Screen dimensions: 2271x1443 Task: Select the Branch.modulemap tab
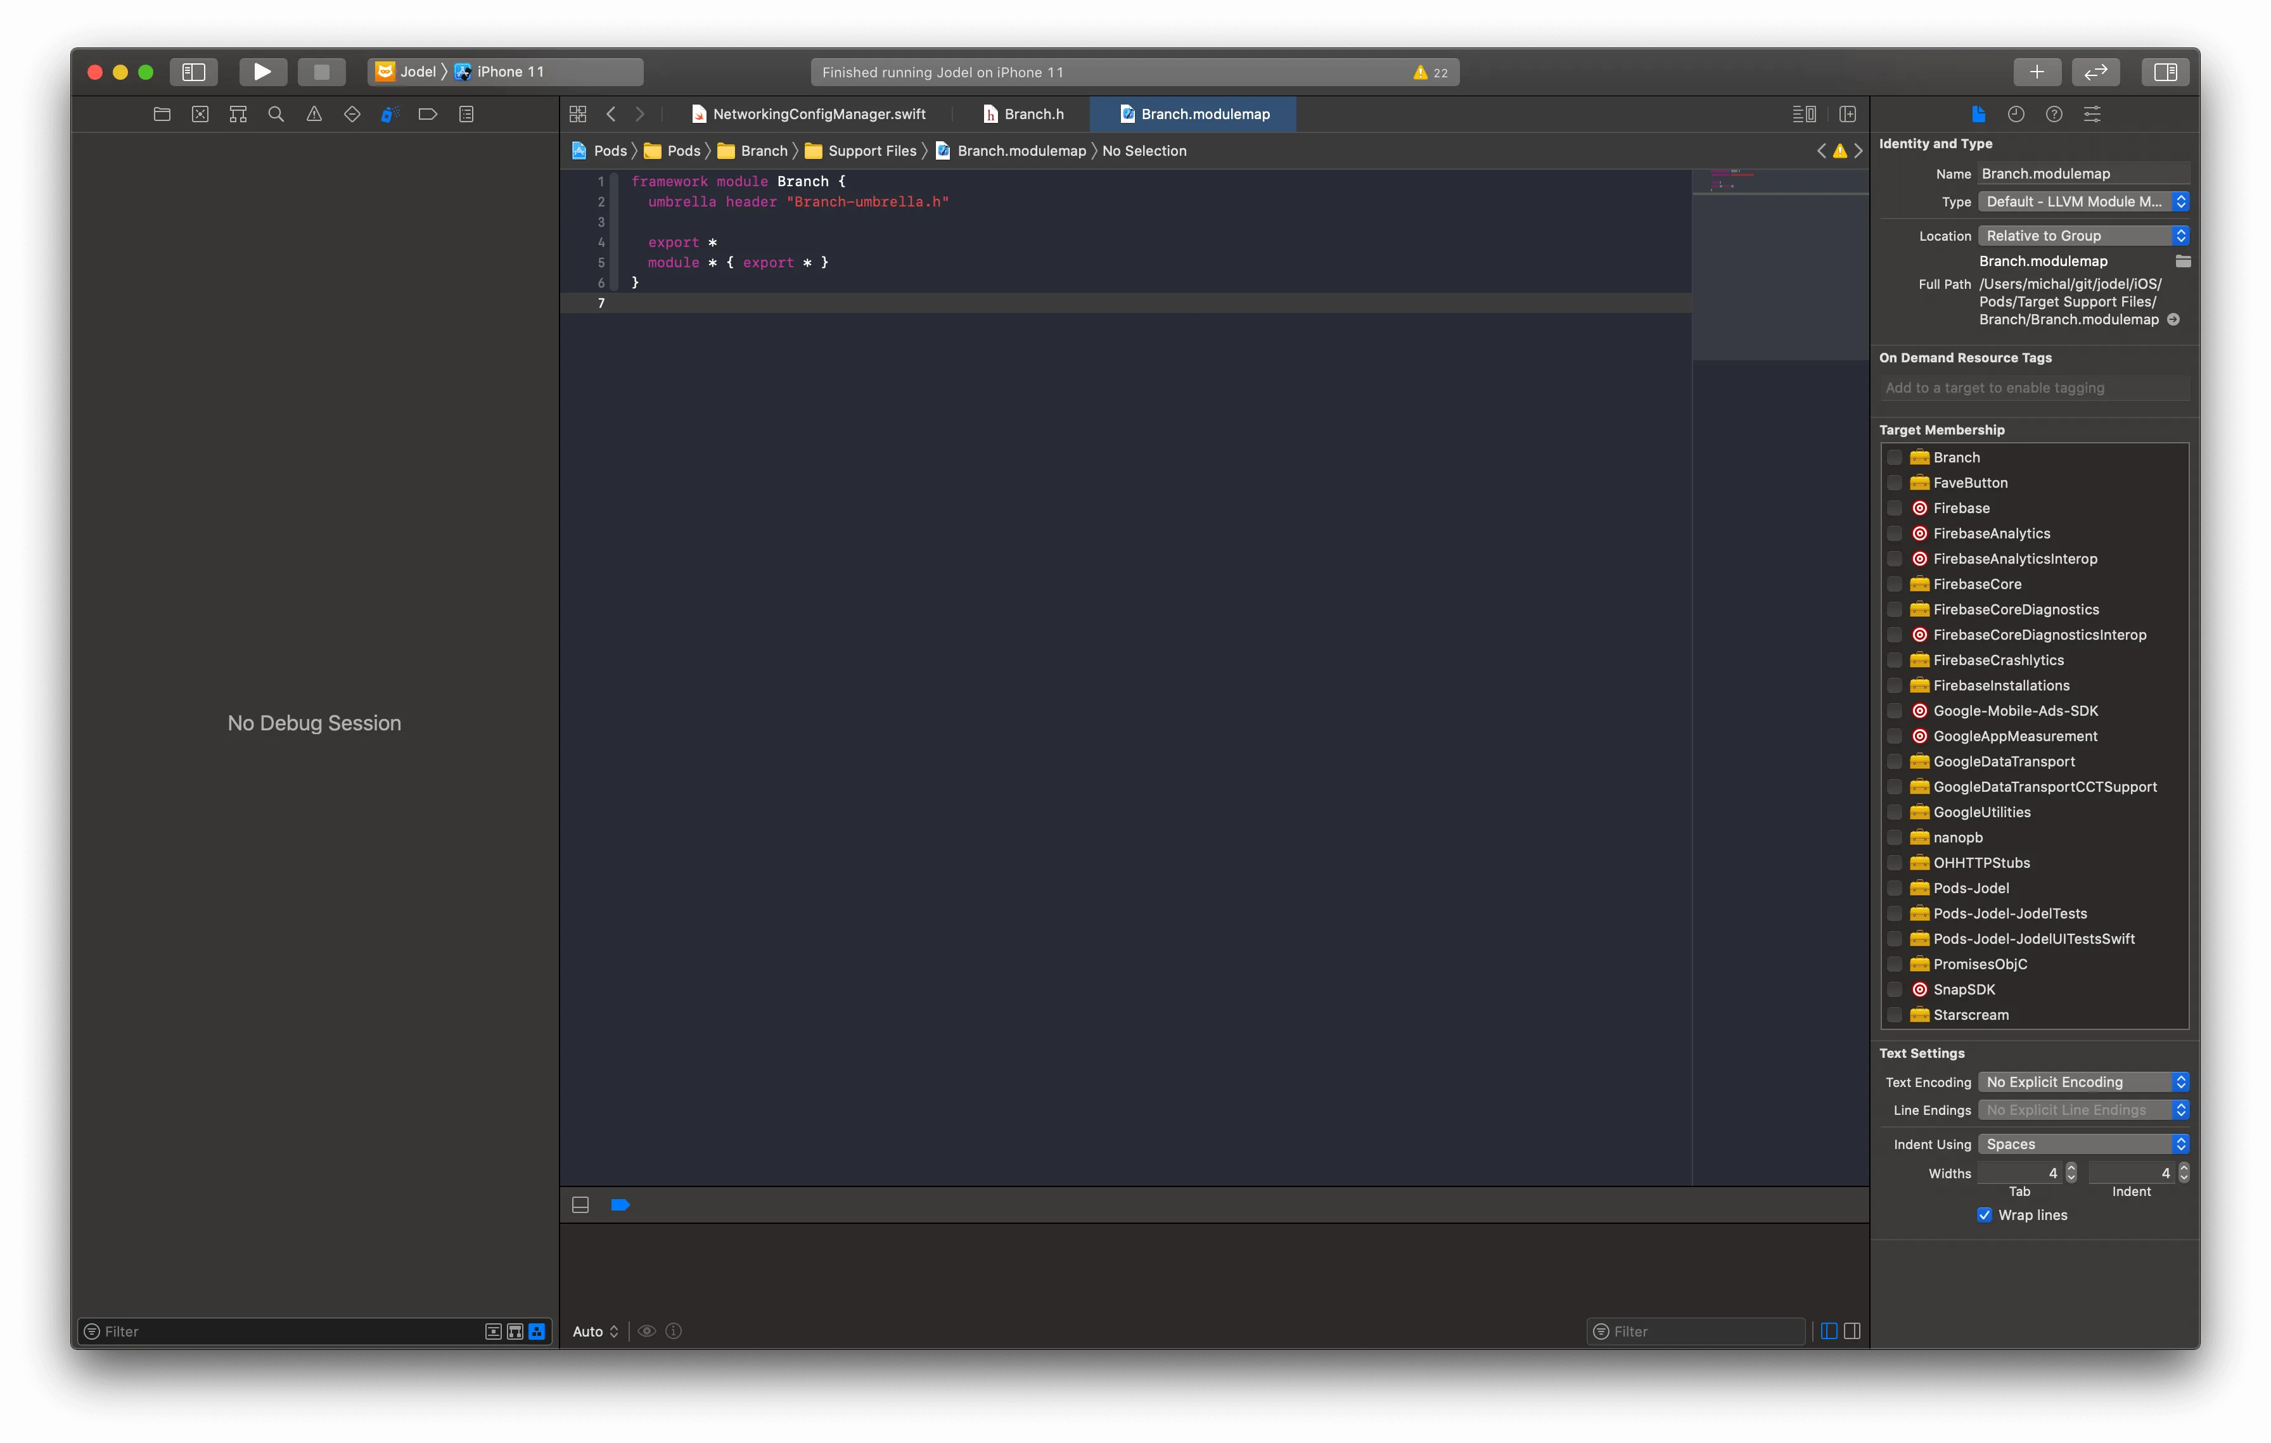[x=1193, y=114]
